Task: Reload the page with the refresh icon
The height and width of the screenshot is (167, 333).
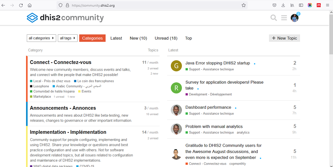Action: 21,5
